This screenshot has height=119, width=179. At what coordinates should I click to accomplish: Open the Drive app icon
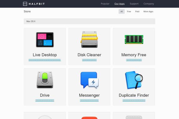coord(45,80)
